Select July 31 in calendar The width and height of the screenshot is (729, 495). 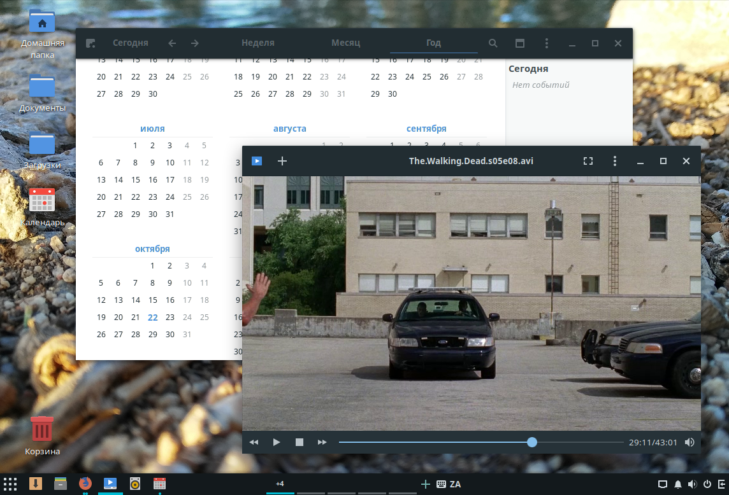coord(170,214)
